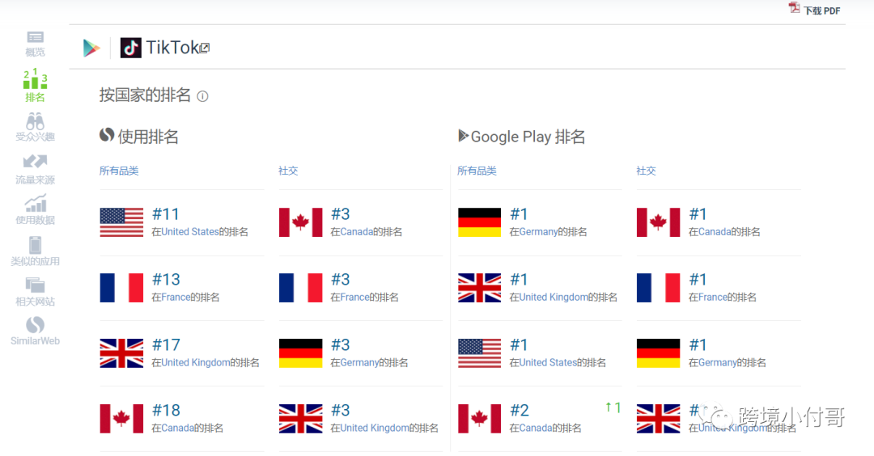
Task: Click the #2 rank value for Canada
Action: [519, 411]
